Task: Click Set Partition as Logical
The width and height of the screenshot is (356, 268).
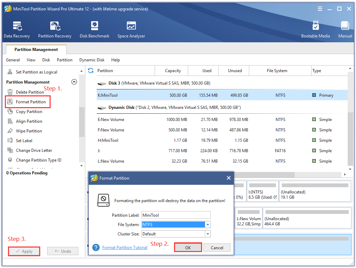Action: click(36, 72)
